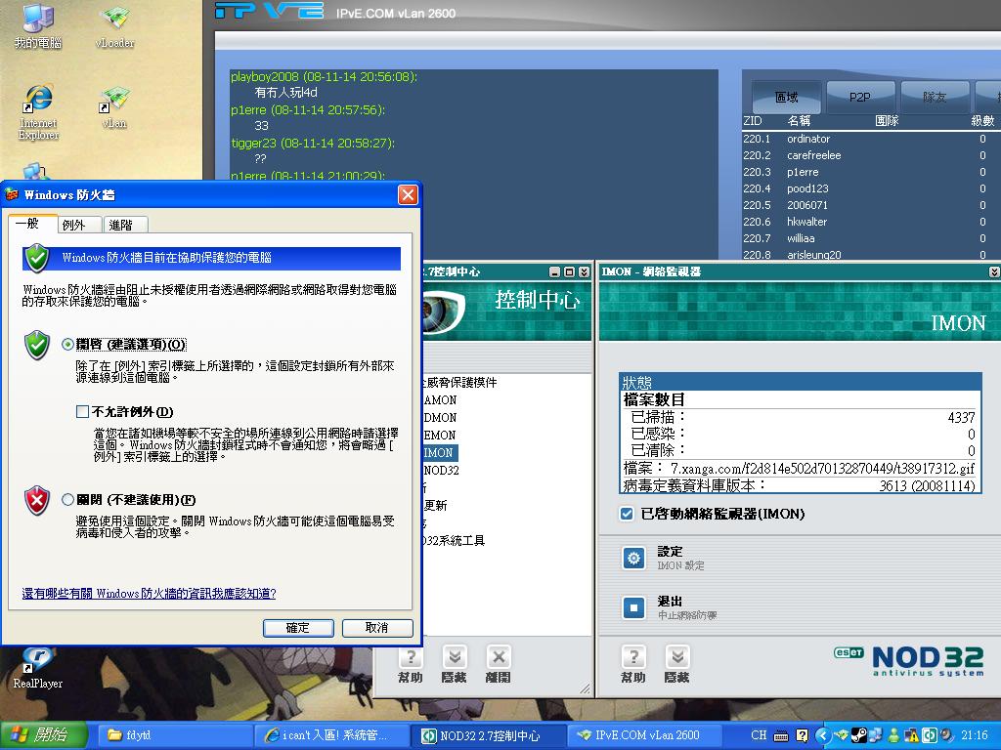Uncheck the IMON network monitor enabled checkbox
Screen dimensions: 1001x750
(627, 514)
